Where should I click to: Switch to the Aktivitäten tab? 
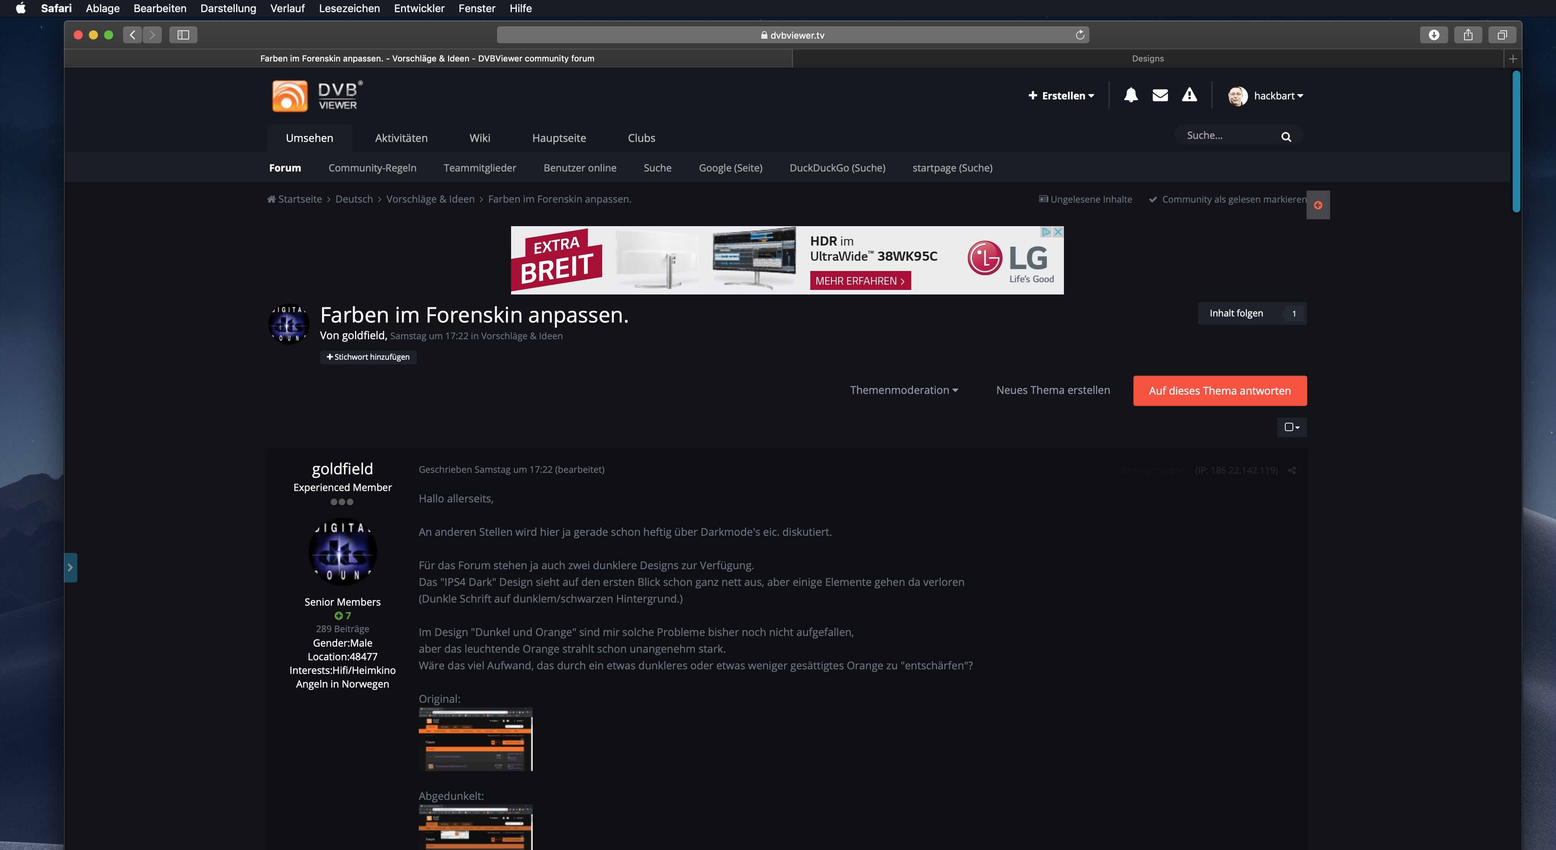(401, 138)
